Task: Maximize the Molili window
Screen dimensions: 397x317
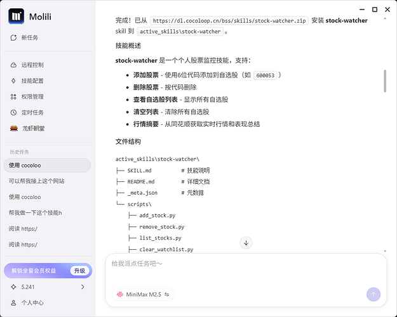Action: coord(375,10)
